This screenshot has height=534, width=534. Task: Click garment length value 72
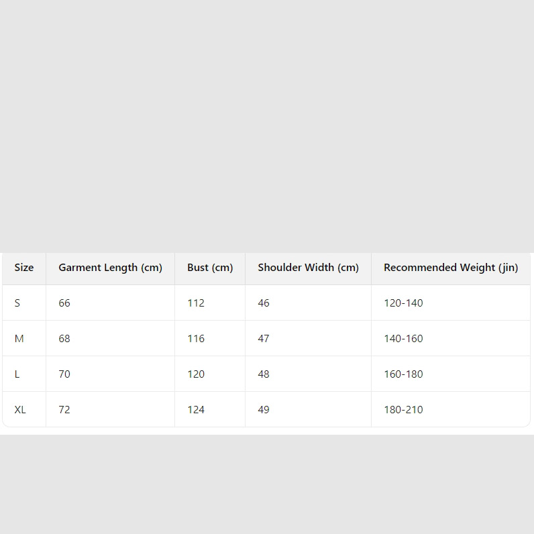point(64,410)
